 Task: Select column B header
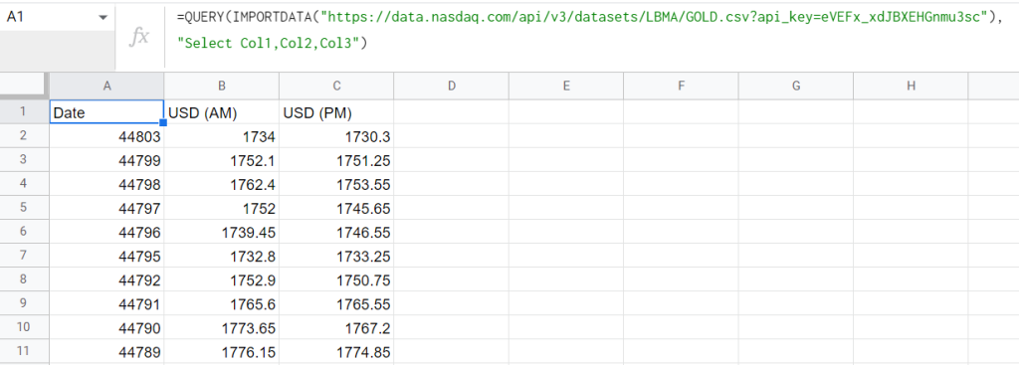[222, 86]
